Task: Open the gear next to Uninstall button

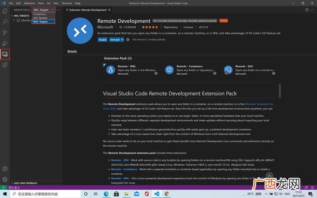Action: (x=128, y=40)
